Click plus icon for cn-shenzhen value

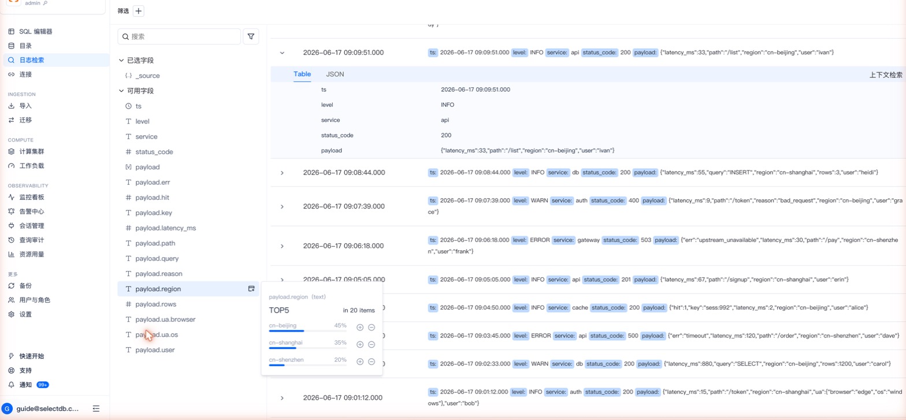point(360,362)
